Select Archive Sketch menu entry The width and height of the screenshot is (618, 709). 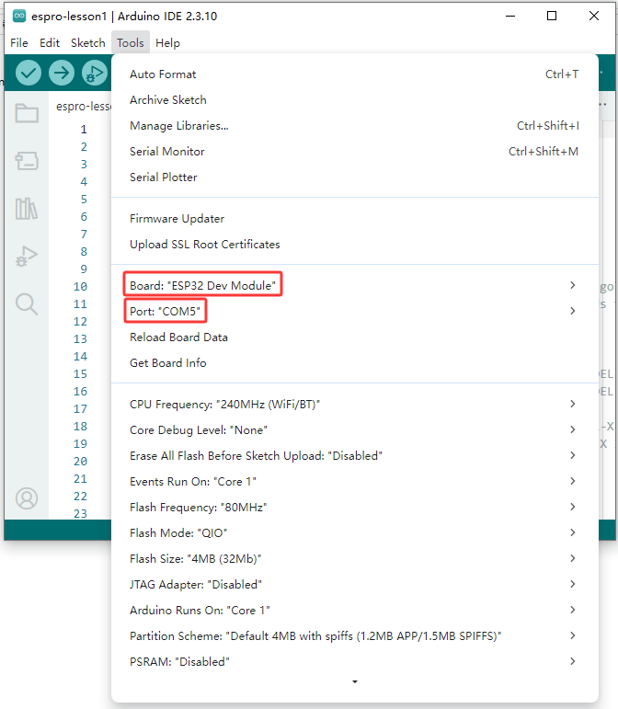355,100
